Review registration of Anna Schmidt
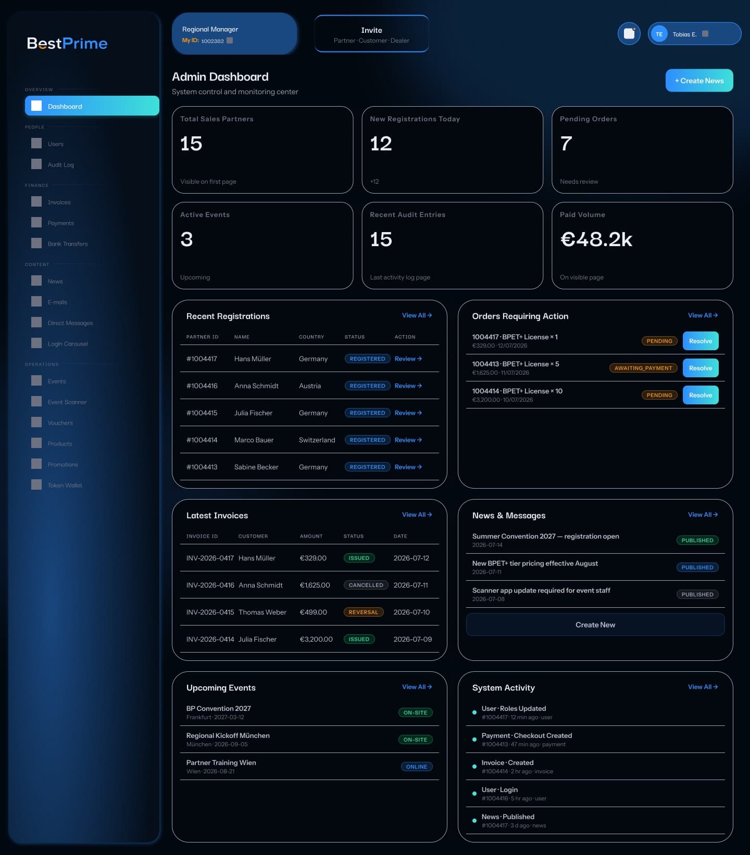The image size is (750, 855). coord(408,386)
